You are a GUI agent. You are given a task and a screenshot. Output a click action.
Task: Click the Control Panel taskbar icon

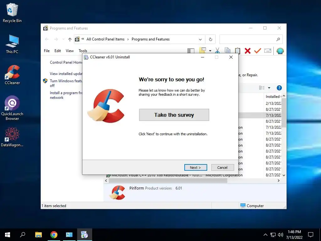pyautogui.click(x=69, y=235)
